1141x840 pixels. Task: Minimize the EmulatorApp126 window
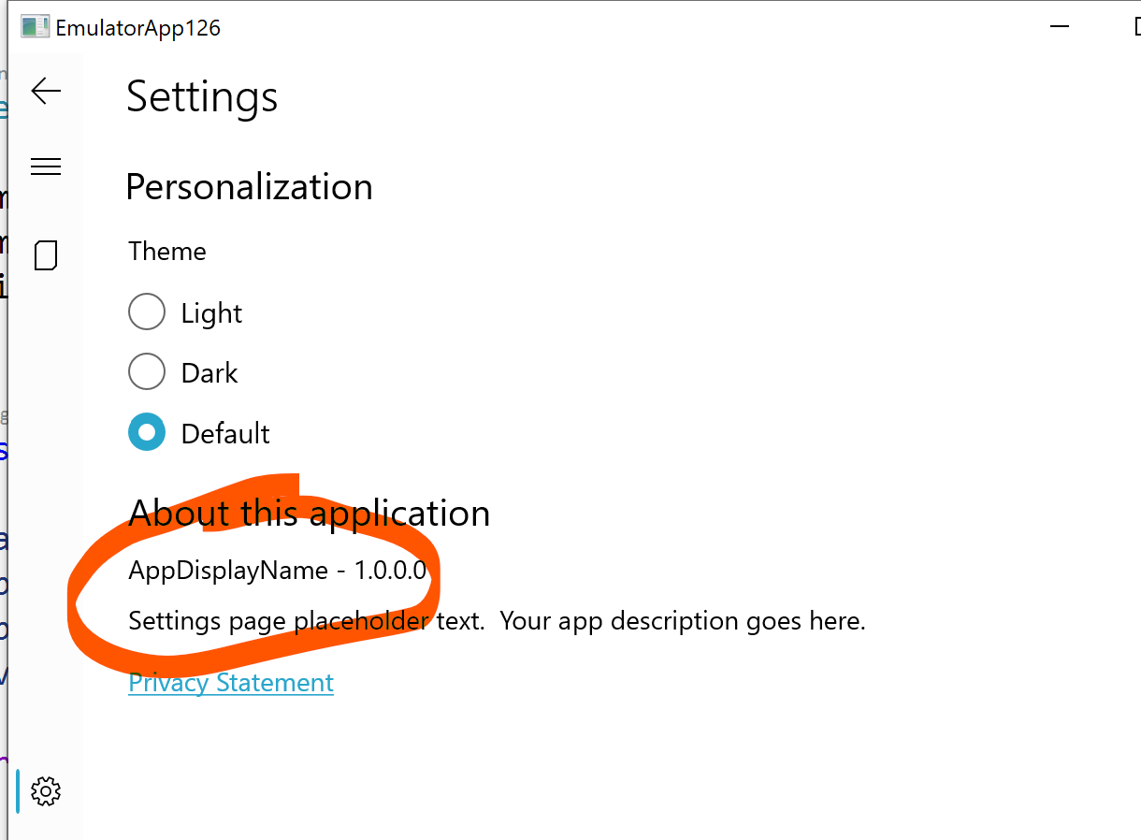click(1060, 26)
